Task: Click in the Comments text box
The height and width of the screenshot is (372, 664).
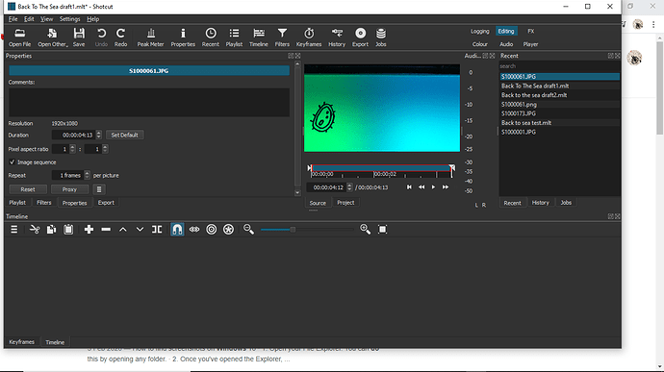Action: point(149,102)
